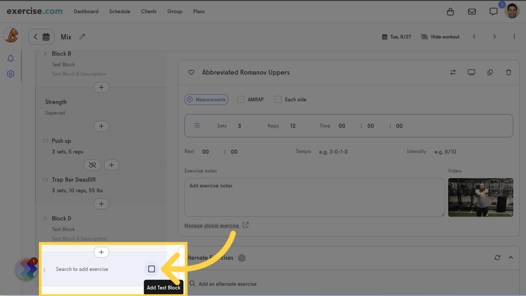The image size is (526, 296).
Task: Delete the exercise via the trash icon
Action: [x=508, y=72]
